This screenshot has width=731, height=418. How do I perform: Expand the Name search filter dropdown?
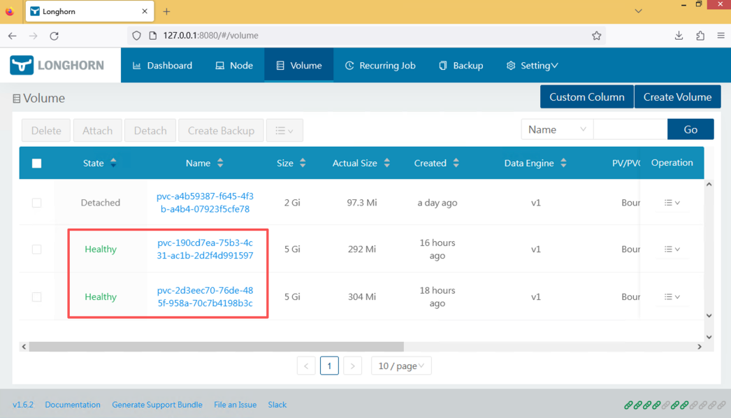click(557, 130)
